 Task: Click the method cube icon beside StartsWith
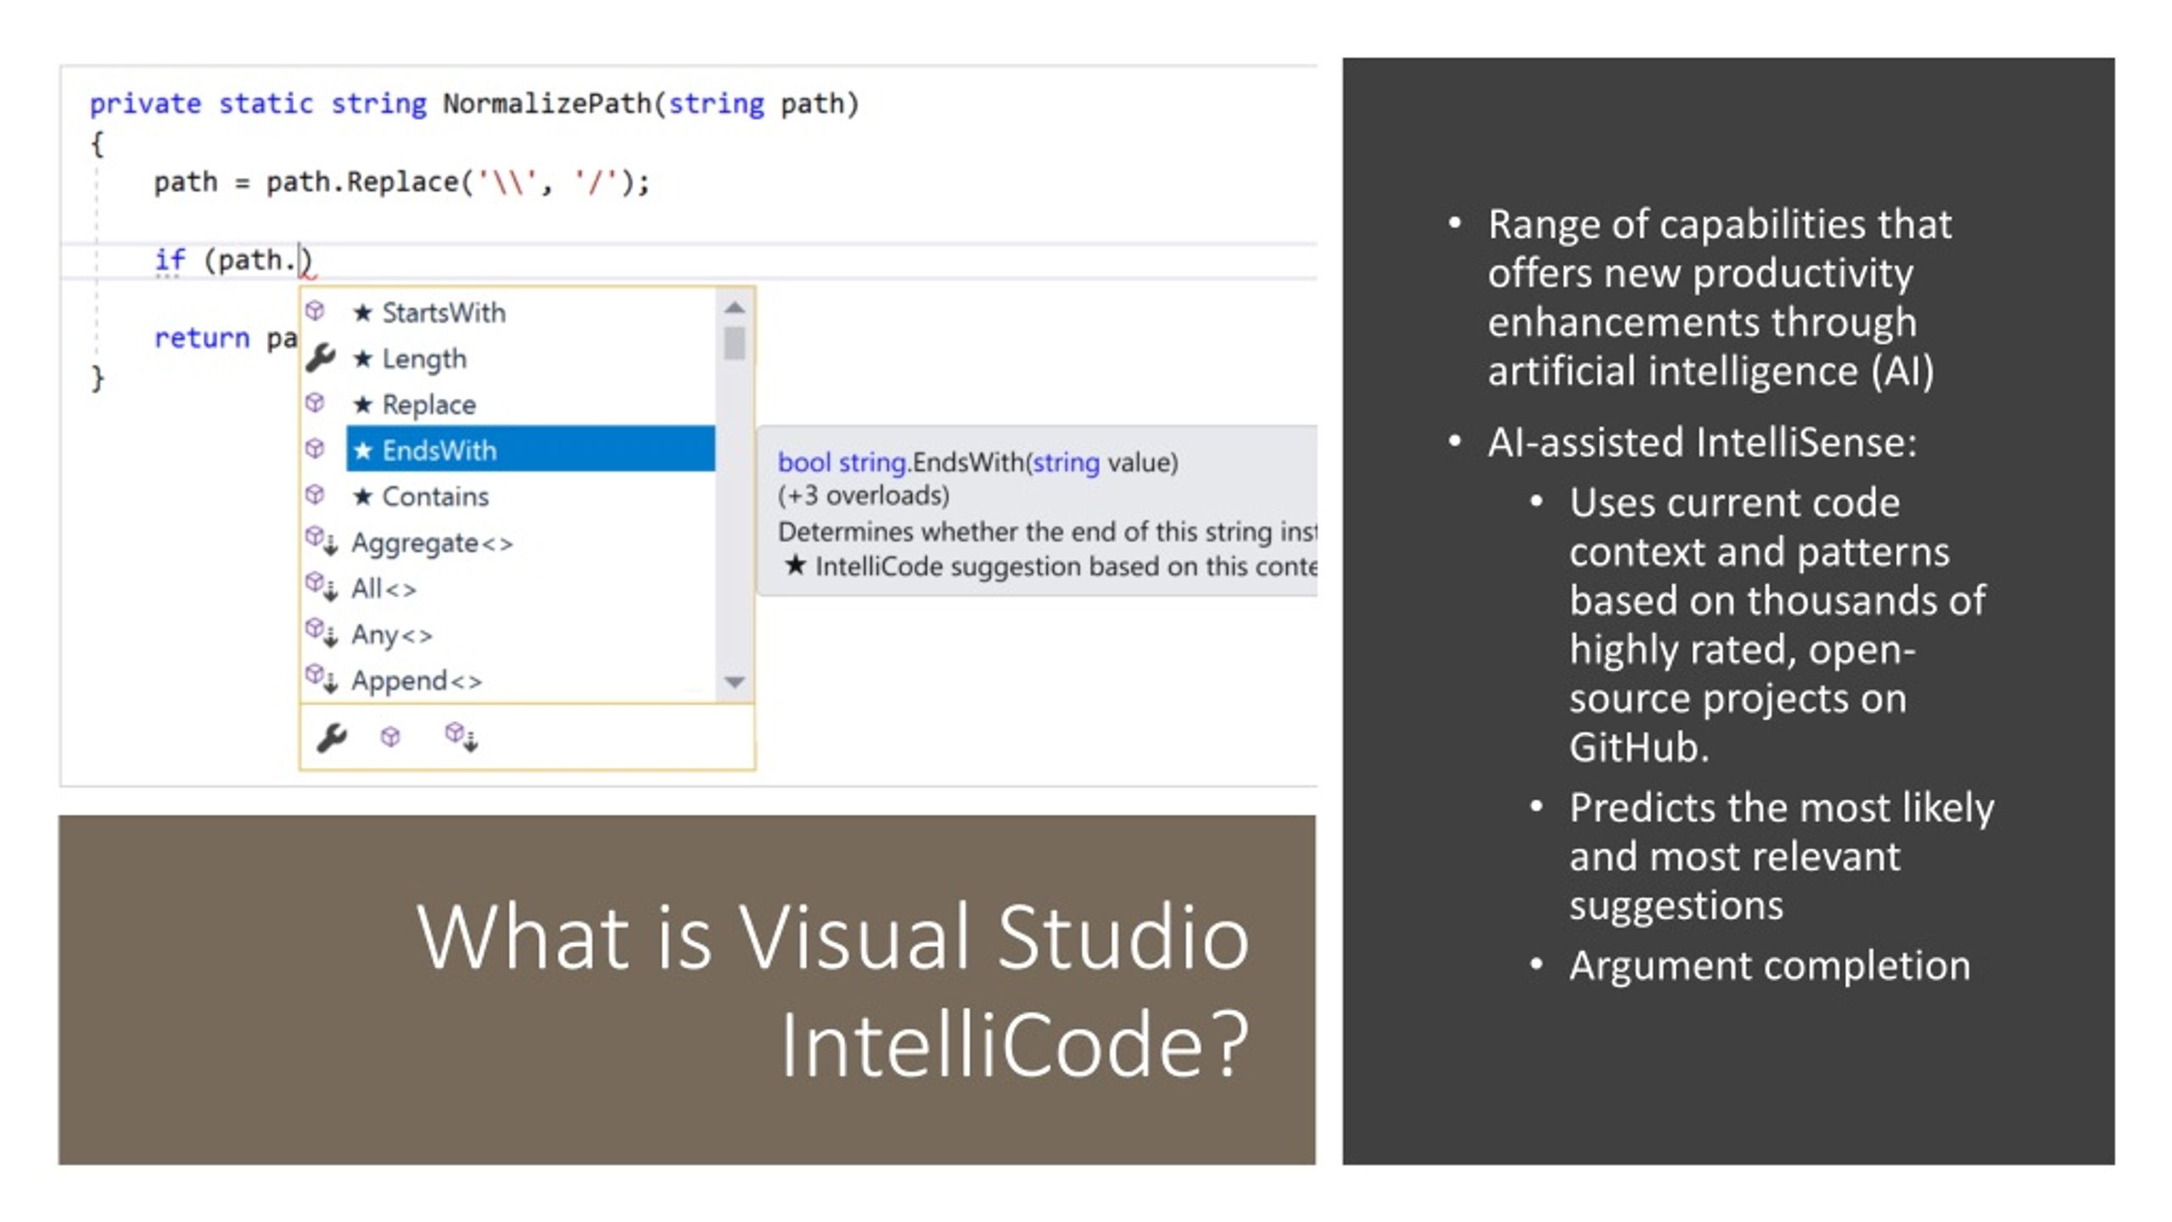click(x=315, y=311)
